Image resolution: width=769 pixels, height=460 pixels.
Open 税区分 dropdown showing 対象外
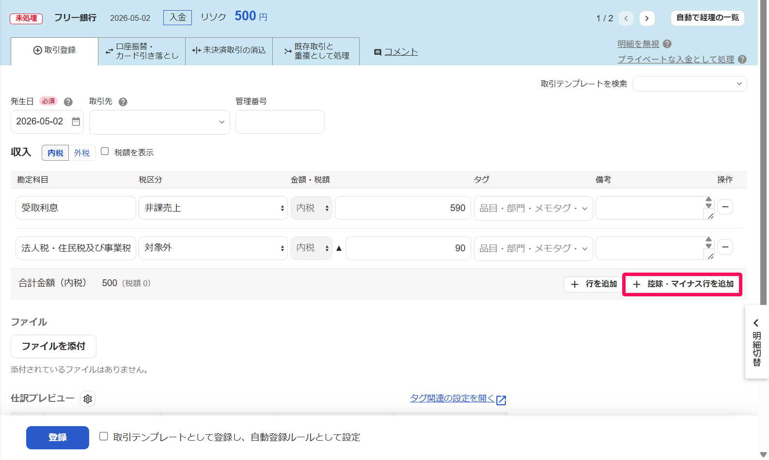click(213, 248)
